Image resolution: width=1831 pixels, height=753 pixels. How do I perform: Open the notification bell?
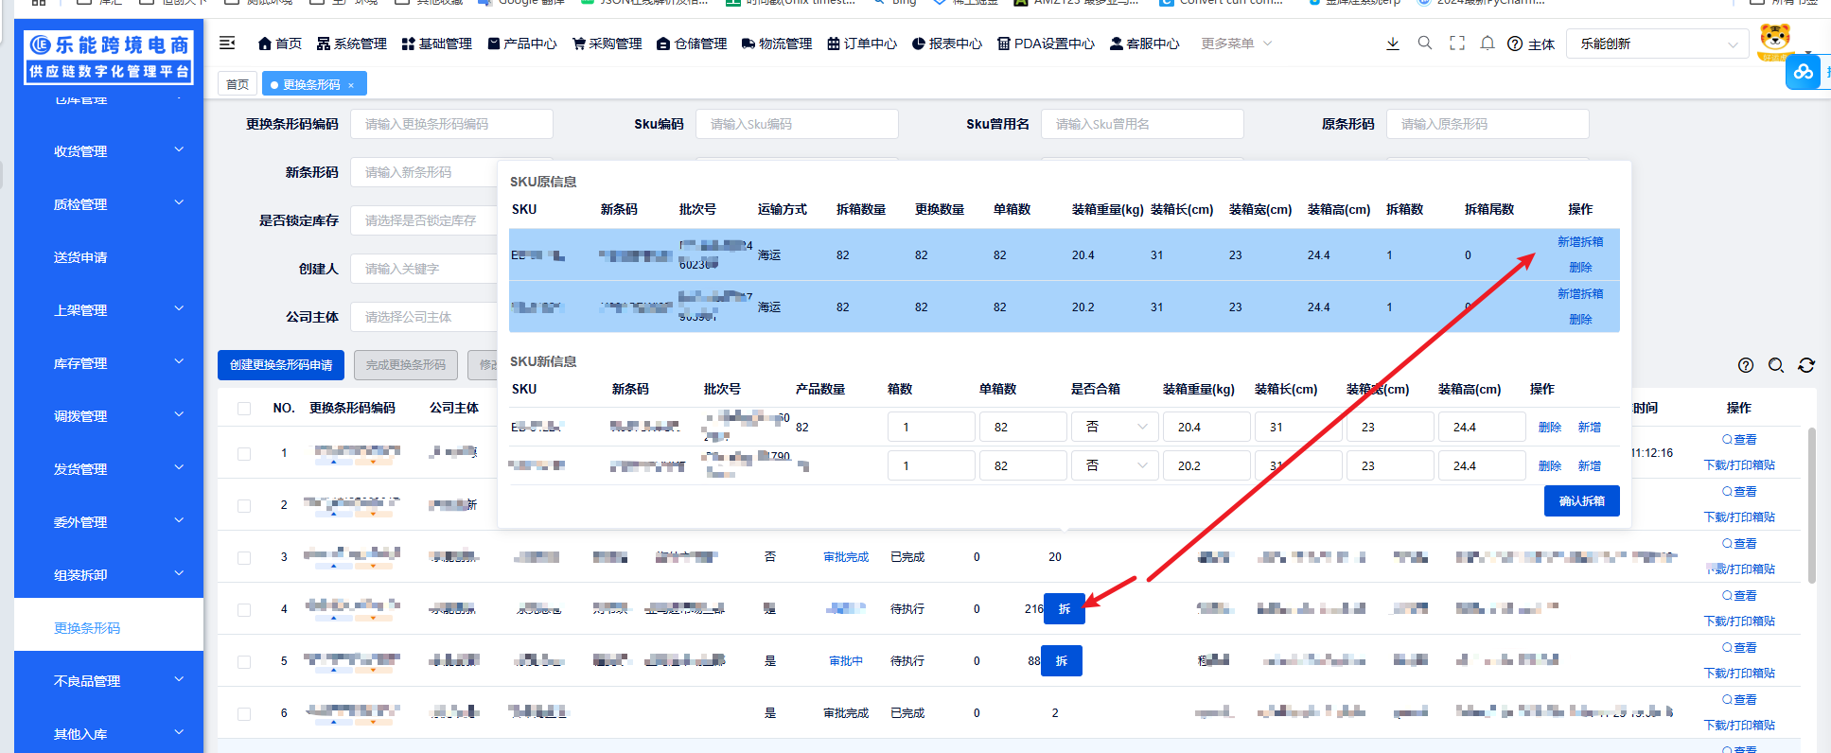tap(1488, 44)
